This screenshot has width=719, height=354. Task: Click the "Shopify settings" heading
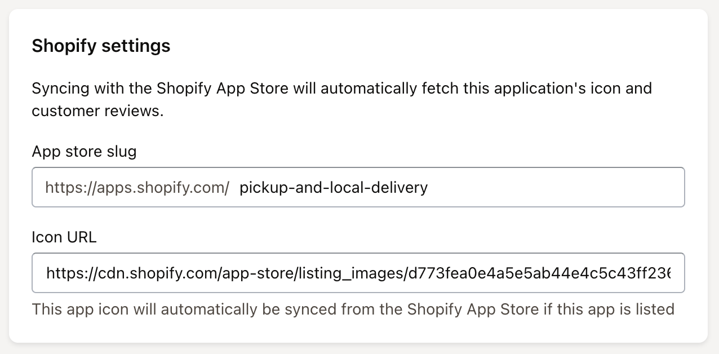click(x=101, y=46)
